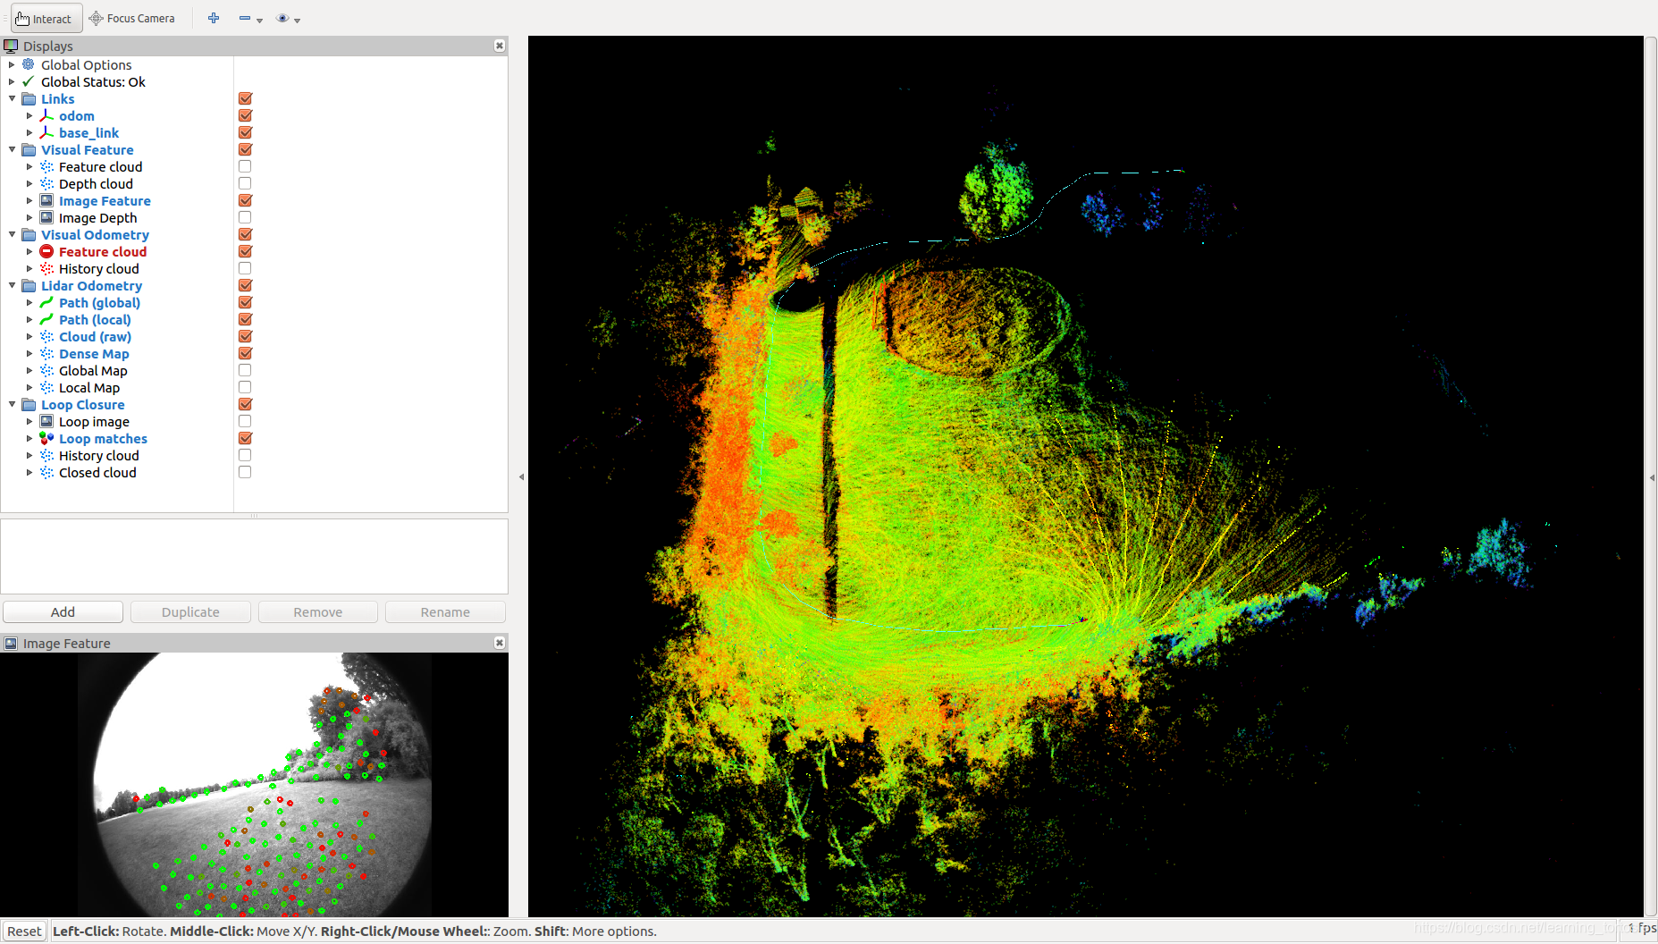Disable the Links group checkbox

pos(245,98)
